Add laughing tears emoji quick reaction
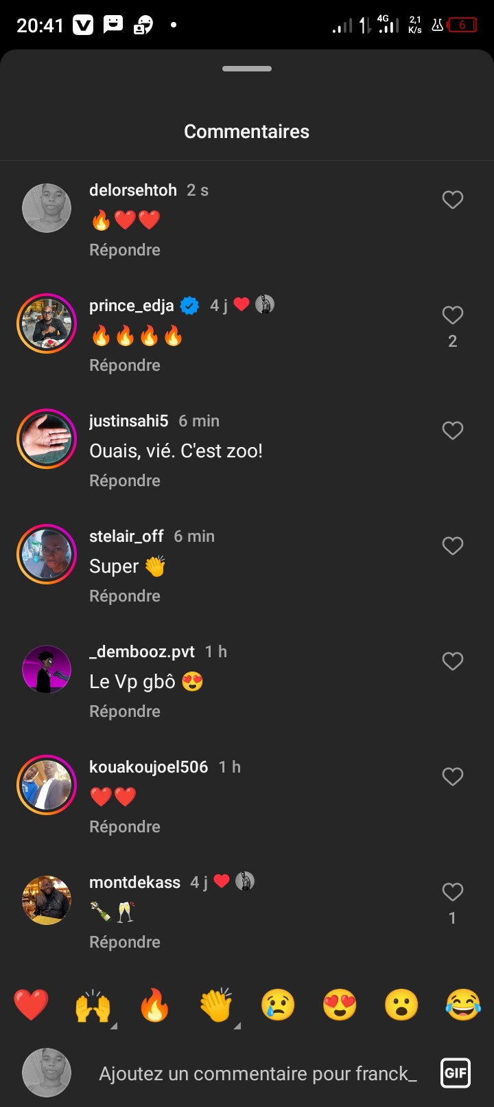Image resolution: width=494 pixels, height=1107 pixels. [463, 1005]
